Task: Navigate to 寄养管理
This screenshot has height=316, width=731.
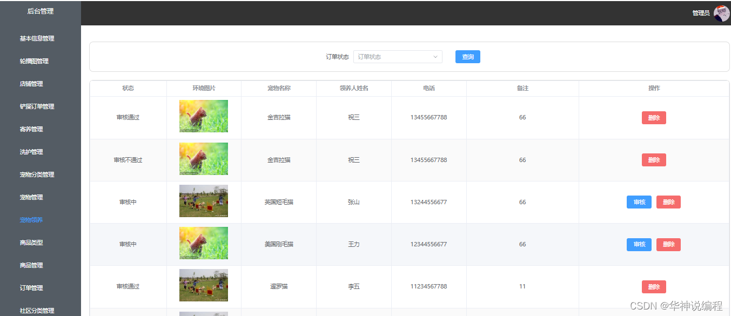Action: point(31,129)
